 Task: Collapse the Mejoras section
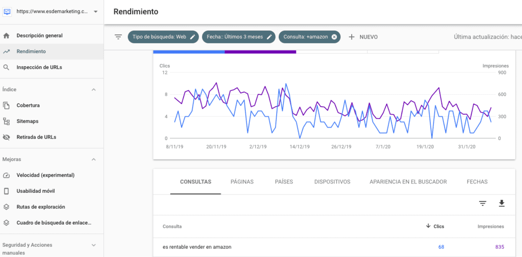pos(94,160)
